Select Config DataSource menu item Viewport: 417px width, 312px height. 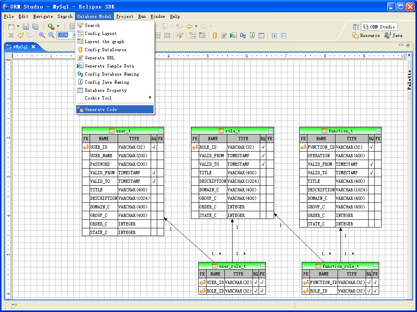coord(114,50)
